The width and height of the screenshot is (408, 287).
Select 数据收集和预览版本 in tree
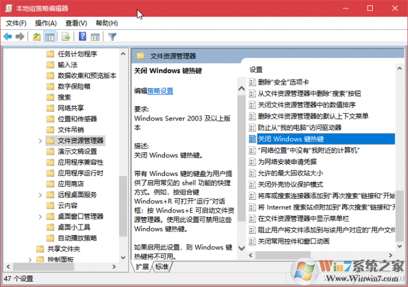[x=87, y=76]
